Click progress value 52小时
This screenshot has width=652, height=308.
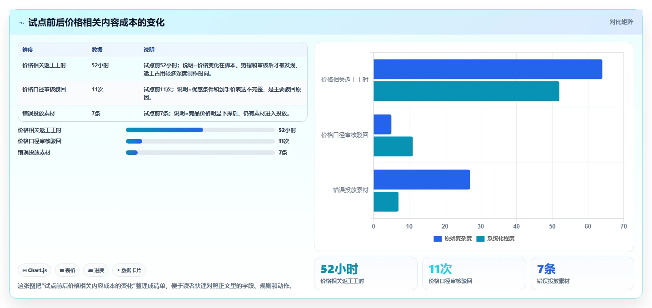point(287,130)
